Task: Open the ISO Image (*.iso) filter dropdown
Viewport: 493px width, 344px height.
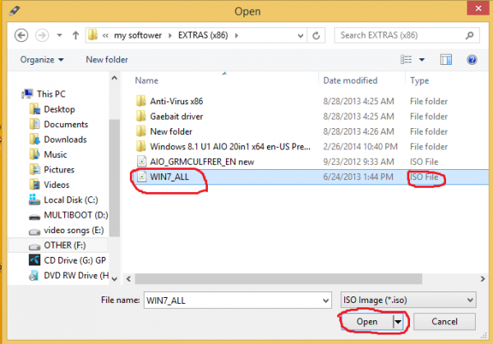Action: click(x=408, y=300)
